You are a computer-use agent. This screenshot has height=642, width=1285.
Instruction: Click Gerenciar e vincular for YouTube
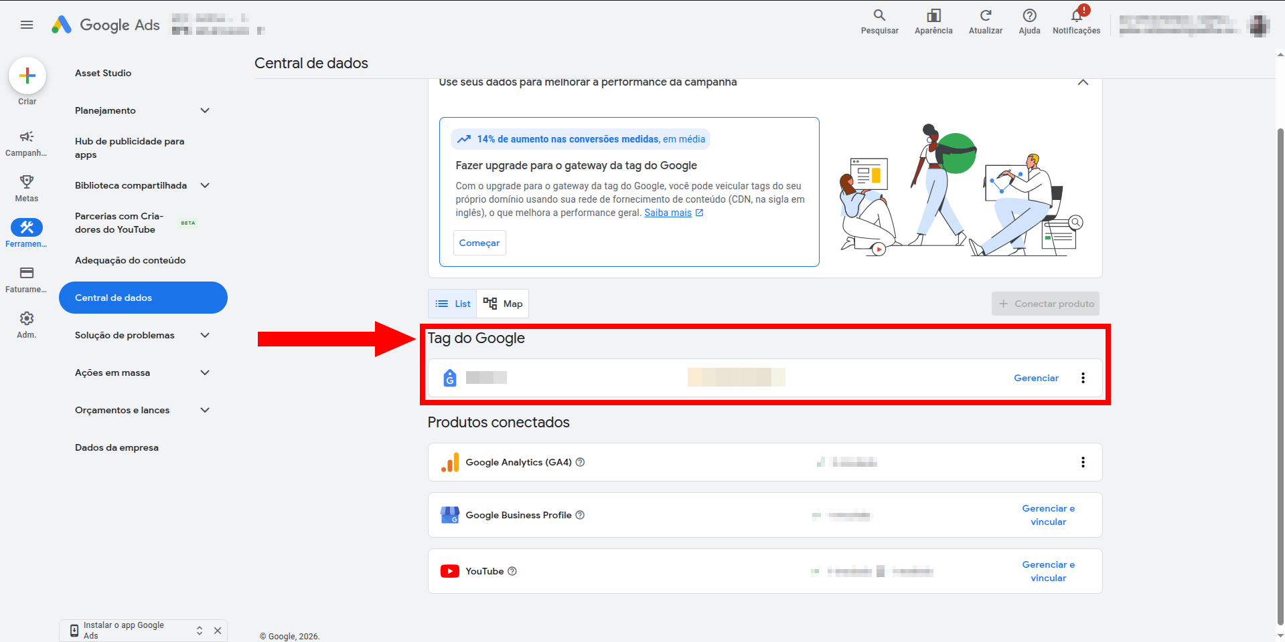coord(1049,571)
